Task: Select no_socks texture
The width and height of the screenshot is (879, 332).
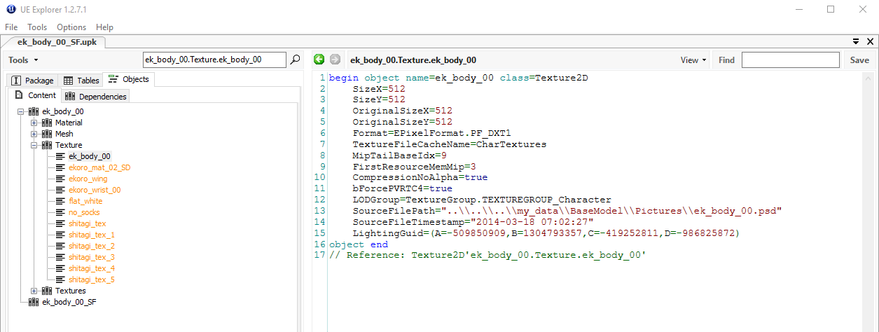Action: [x=83, y=212]
